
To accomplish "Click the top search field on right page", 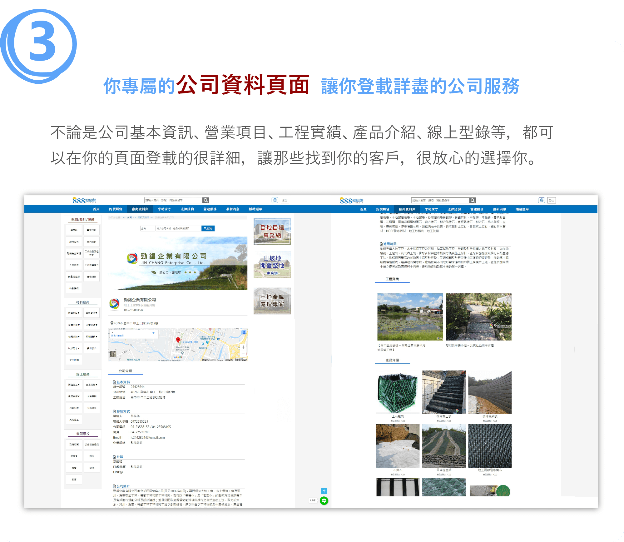I will click(440, 200).
